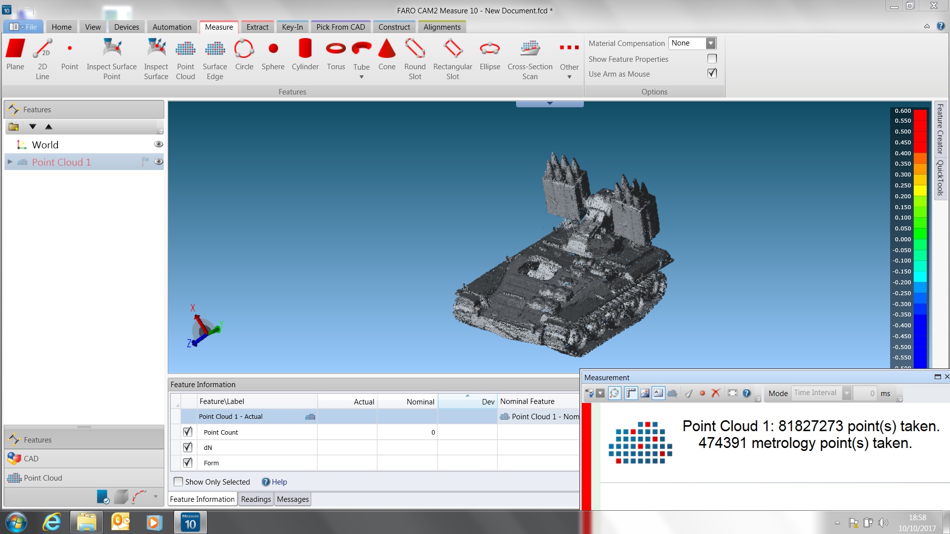Start a Cross-Section Scan
The height and width of the screenshot is (534, 950).
click(530, 59)
